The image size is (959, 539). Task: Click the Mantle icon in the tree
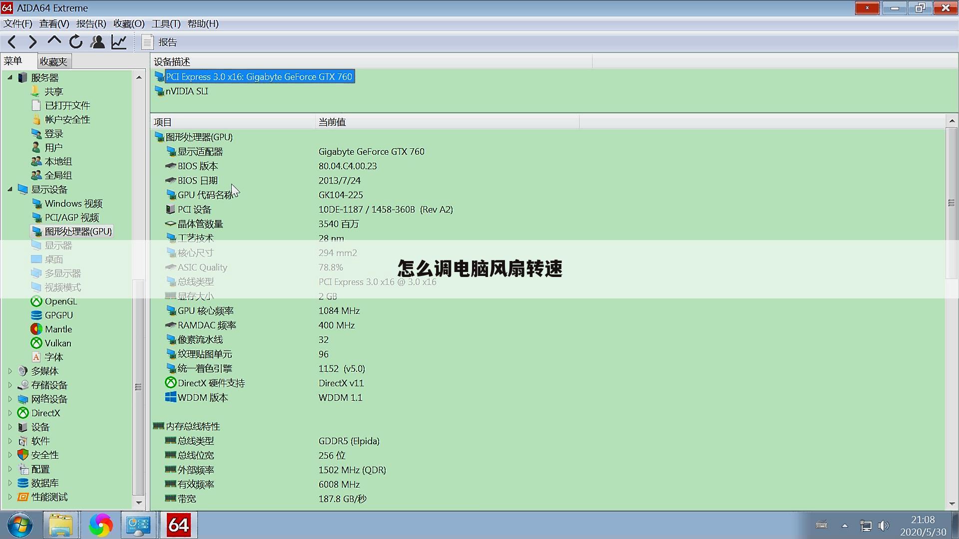tap(36, 329)
